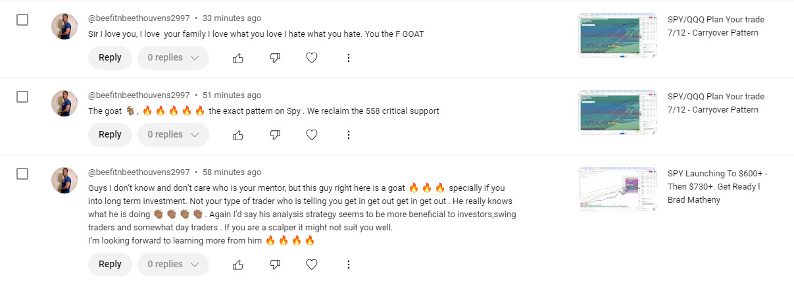Heart the 58 minutes ago comment
Screen dimensions: 794x281
[x=312, y=265]
